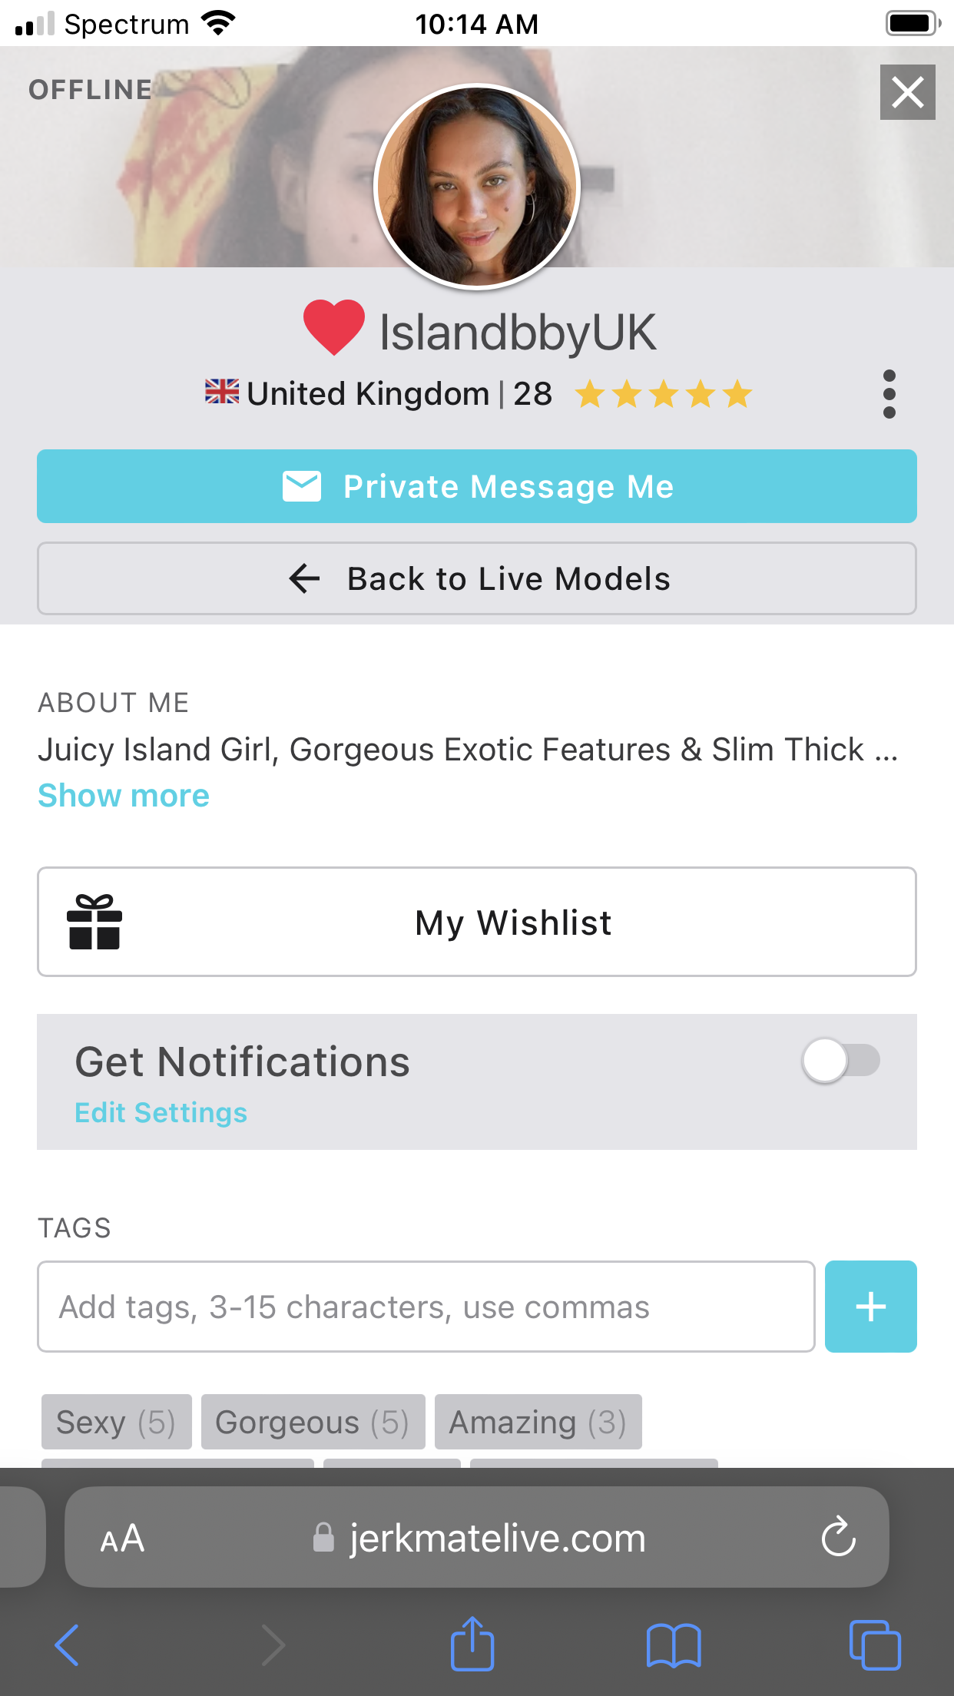Open Safari's share sheet icon

point(472,1644)
